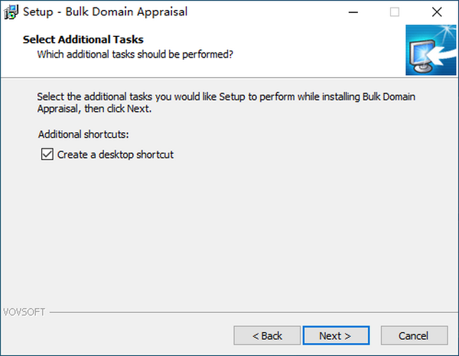Click "Which additional tasks should be performed?" subtitle
Viewport: 459px width, 356px height.
click(135, 54)
